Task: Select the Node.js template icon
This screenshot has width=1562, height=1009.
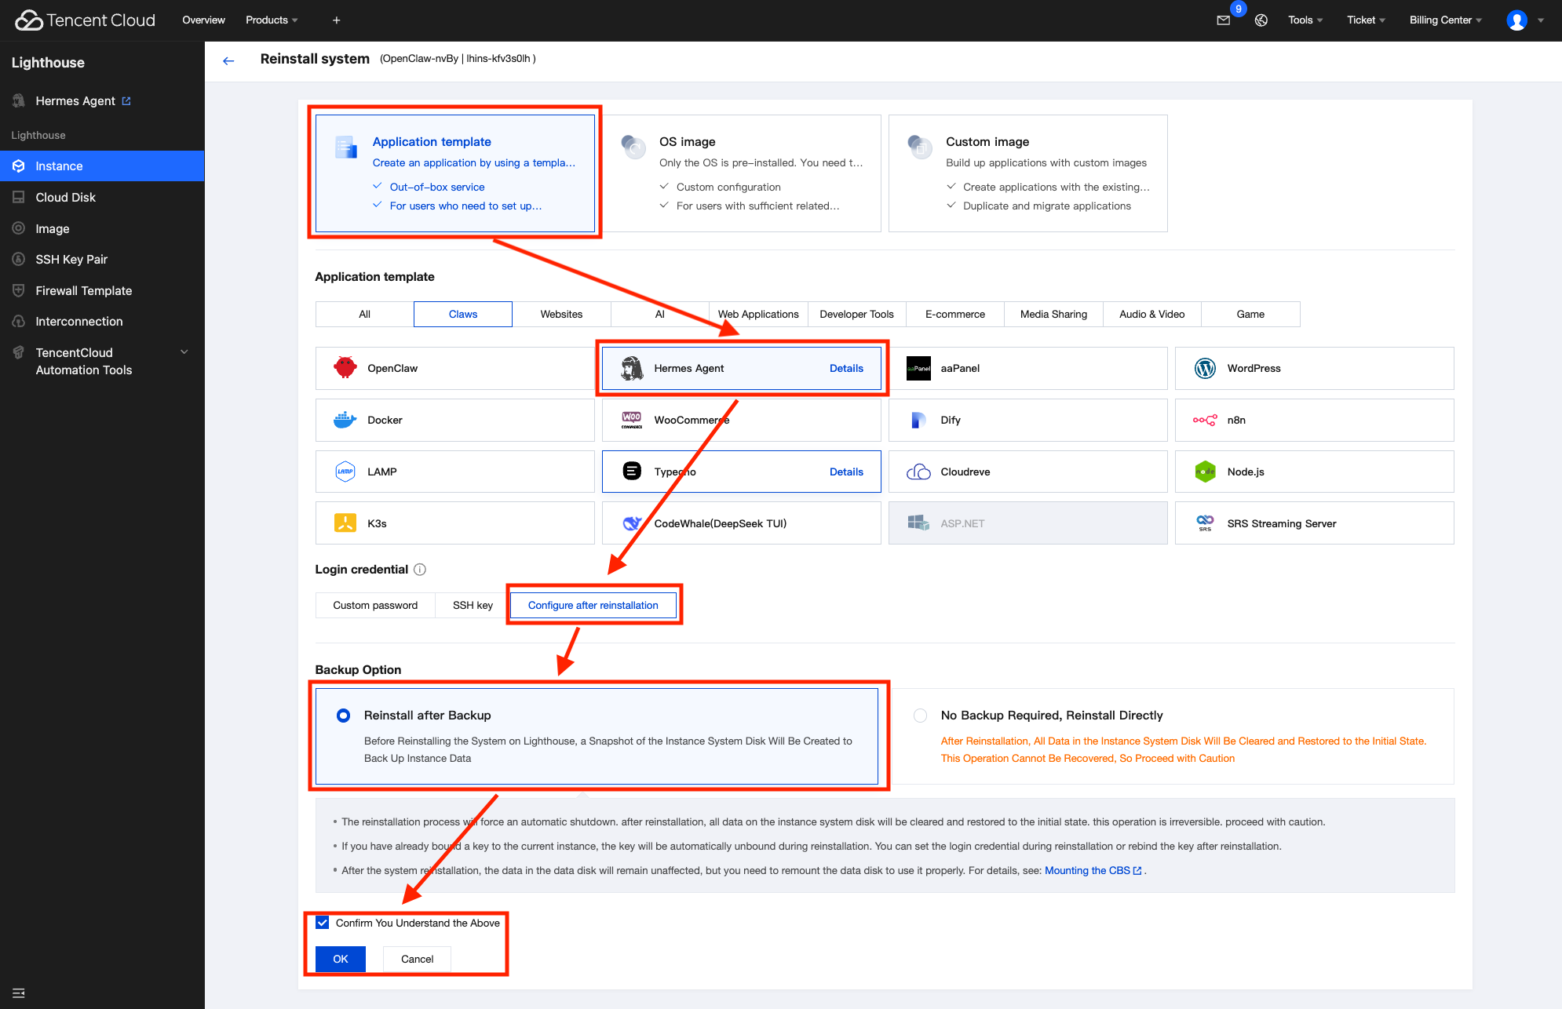Action: point(1205,472)
